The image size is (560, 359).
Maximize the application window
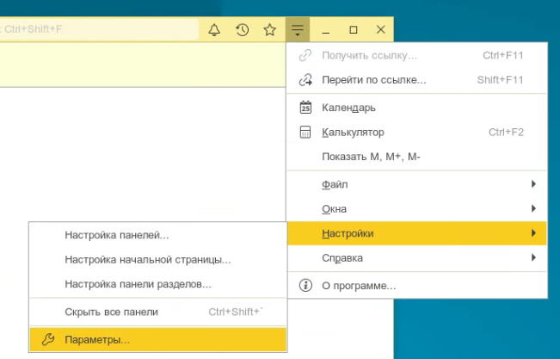353,30
